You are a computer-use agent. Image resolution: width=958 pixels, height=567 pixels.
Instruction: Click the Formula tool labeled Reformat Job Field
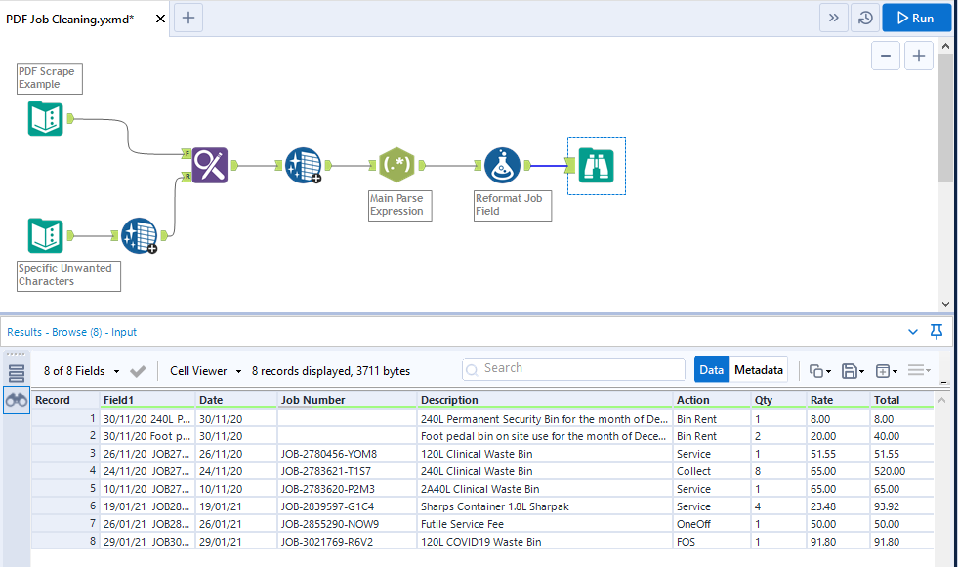(x=504, y=165)
